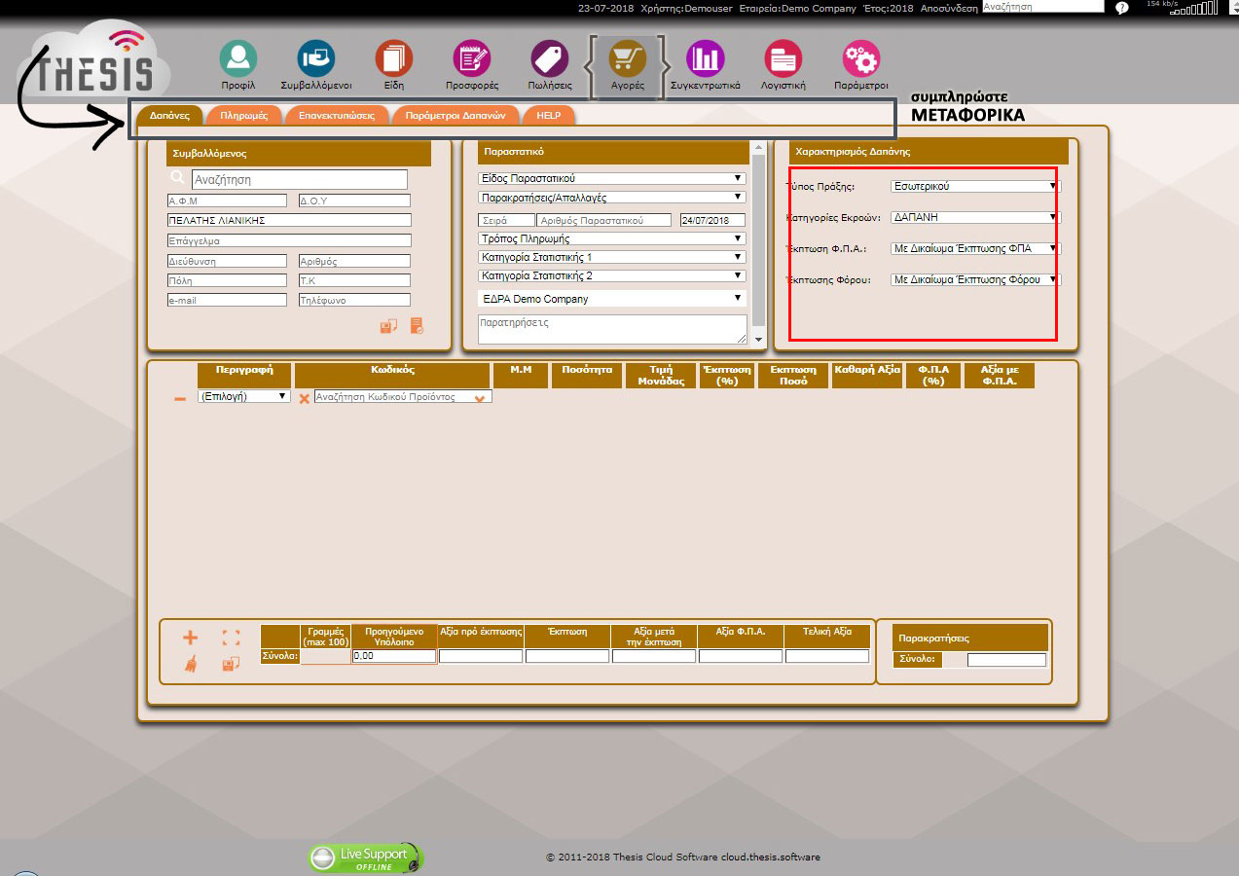Open the Προσφορές module icon
The width and height of the screenshot is (1239, 876).
(472, 59)
